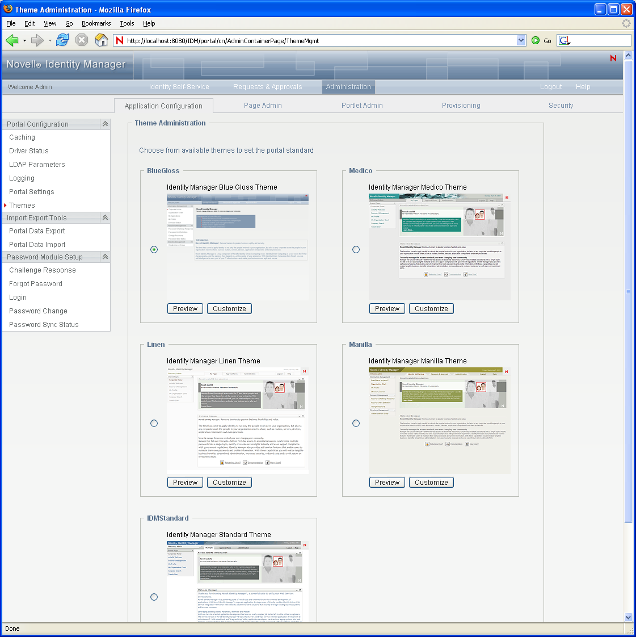Click the browser Back arrow
This screenshot has width=636, height=637.
tap(12, 40)
